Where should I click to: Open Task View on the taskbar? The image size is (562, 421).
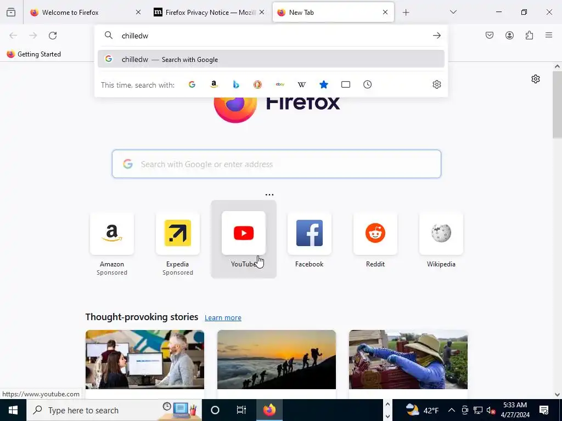[x=241, y=410]
